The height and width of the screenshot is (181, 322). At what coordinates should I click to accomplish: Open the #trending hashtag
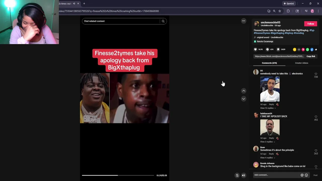click(x=299, y=33)
